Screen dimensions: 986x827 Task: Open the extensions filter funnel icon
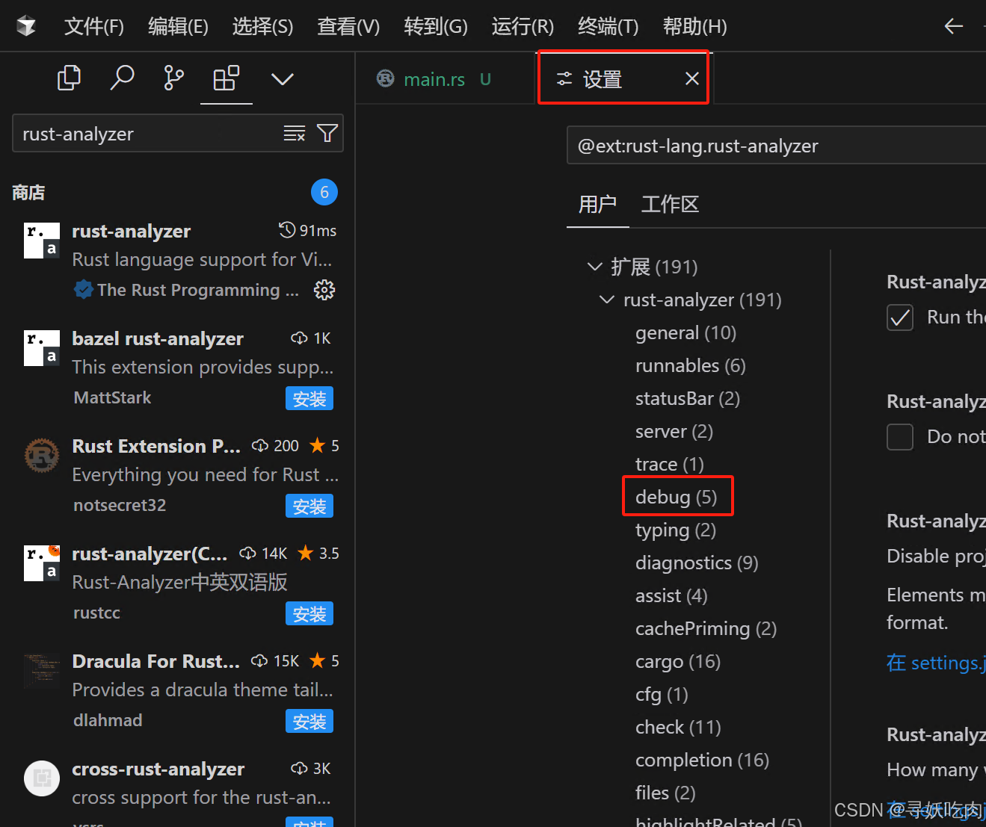[x=327, y=133]
